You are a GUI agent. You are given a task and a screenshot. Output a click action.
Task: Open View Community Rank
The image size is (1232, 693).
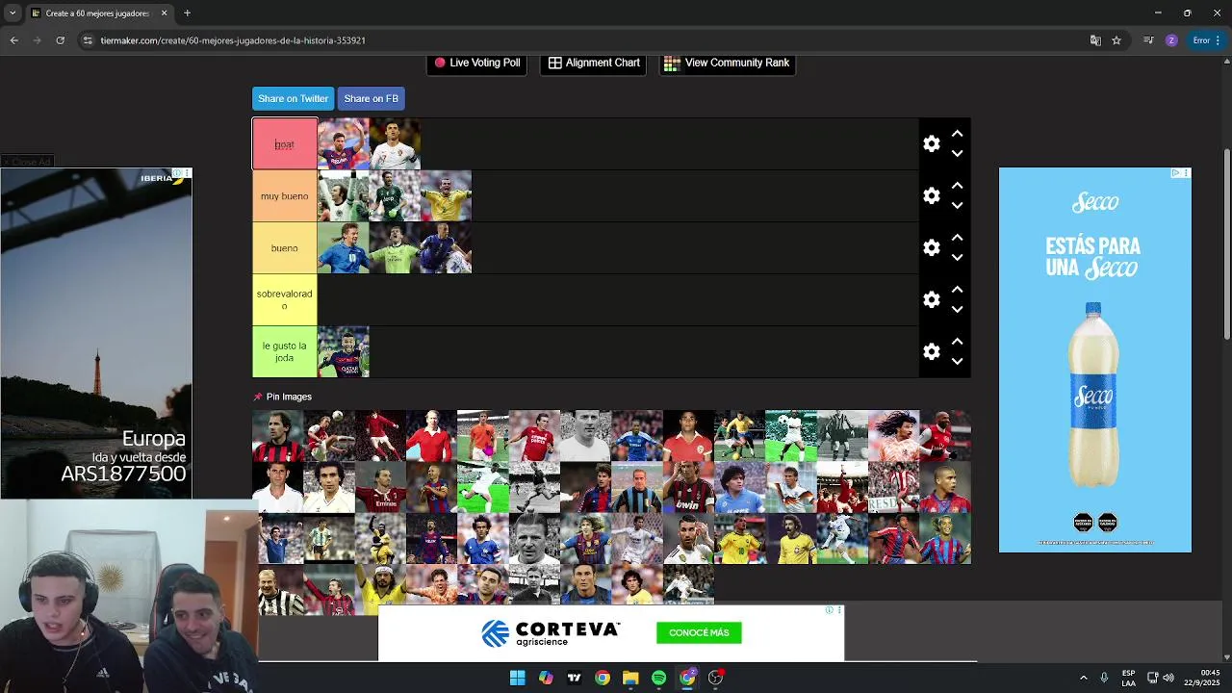pyautogui.click(x=727, y=63)
